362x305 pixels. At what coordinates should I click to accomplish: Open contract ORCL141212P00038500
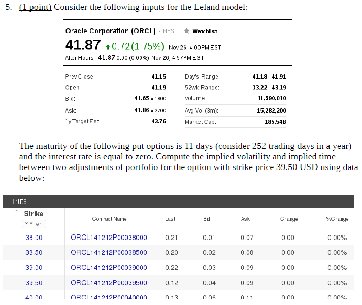pos(109,253)
